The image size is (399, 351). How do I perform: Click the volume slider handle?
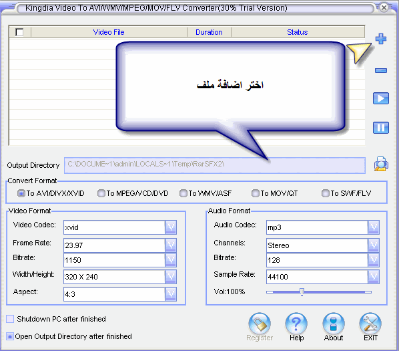pos(302,292)
